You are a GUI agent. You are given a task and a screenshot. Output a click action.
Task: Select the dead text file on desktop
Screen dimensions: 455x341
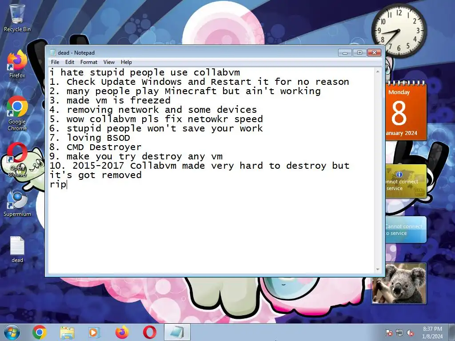[x=17, y=250]
